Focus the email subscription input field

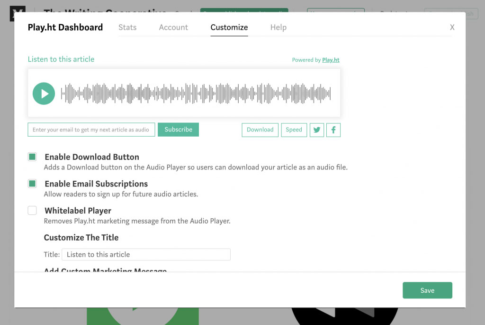(91, 130)
